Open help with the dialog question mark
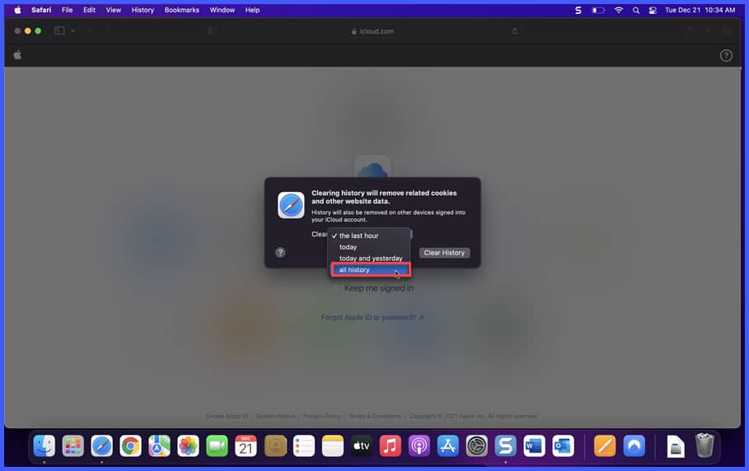 [x=280, y=253]
